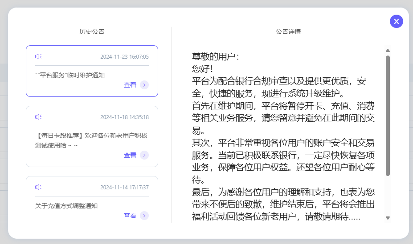413x244 pixels.
Task: Click the 公告详情 heading
Action: pos(288,32)
